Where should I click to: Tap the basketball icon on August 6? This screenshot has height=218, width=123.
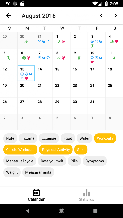tap(24, 58)
